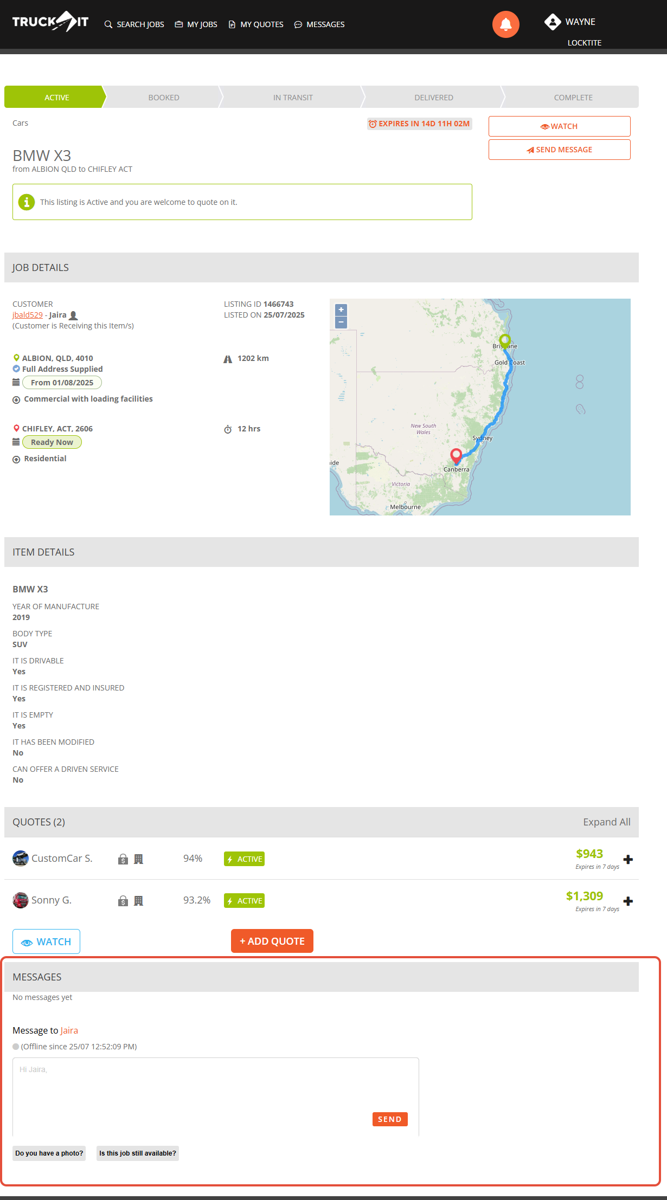
Task: Open Messages from the top navigation
Action: 319,24
